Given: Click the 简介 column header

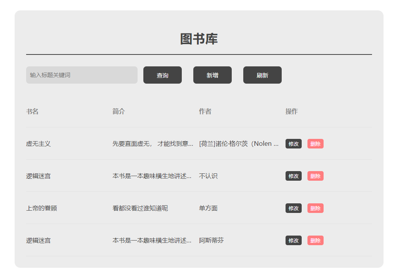Looking at the screenshot, I should (119, 112).
